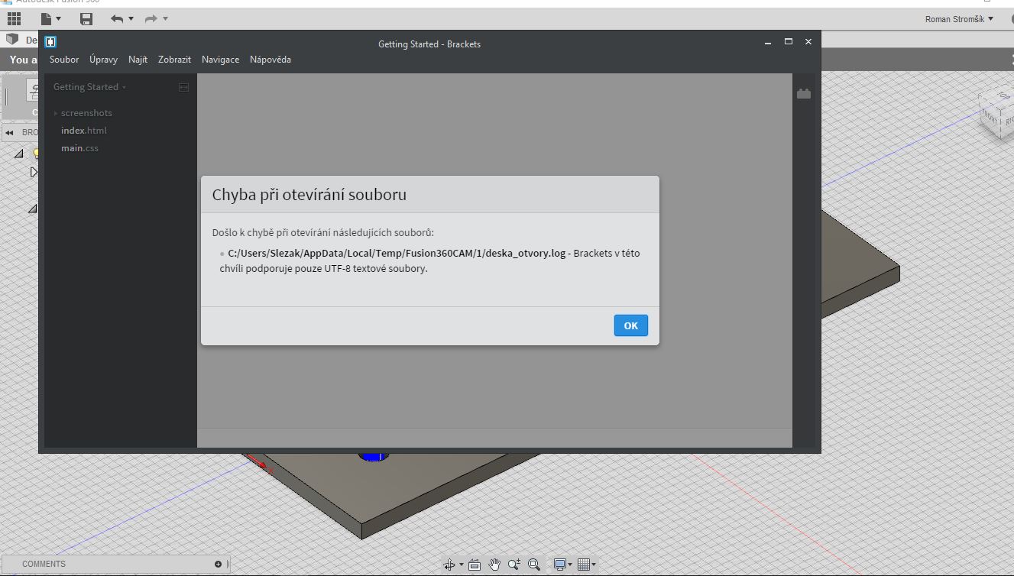
Task: Expand the COMMENTS panel plus button
Action: pyautogui.click(x=218, y=564)
